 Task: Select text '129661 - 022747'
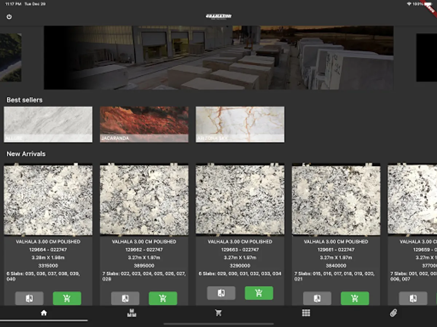[336, 250]
